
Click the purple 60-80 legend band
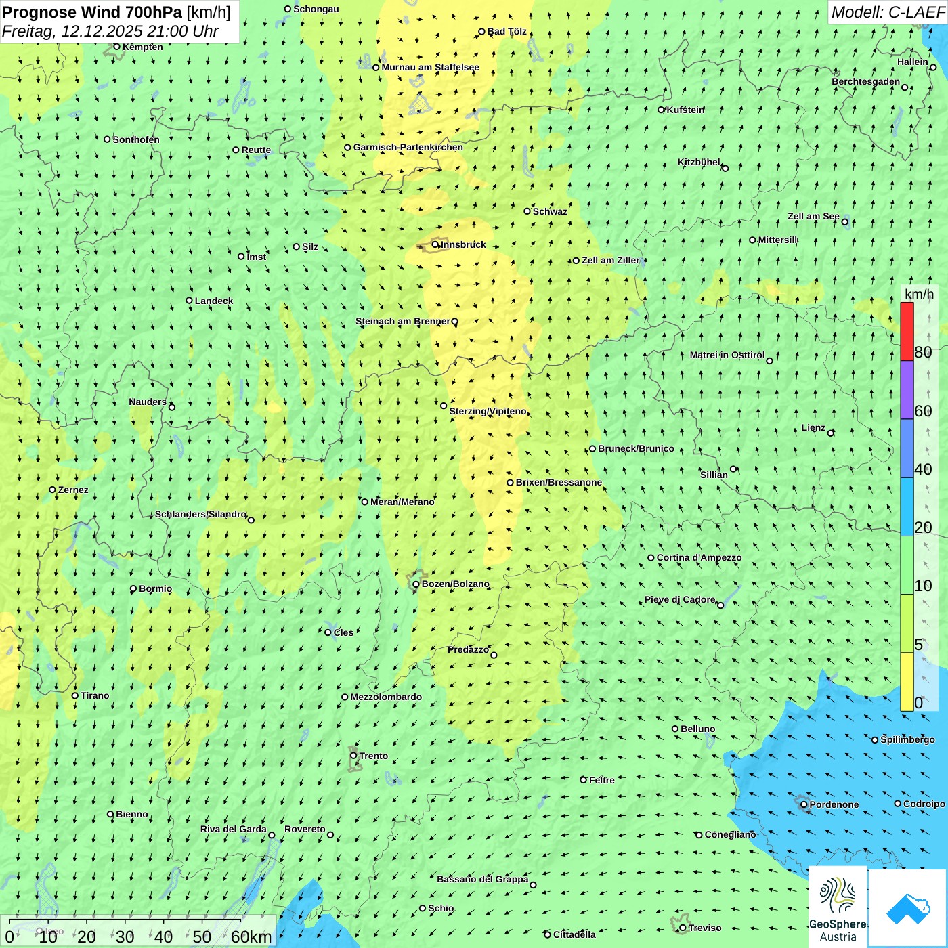(907, 390)
